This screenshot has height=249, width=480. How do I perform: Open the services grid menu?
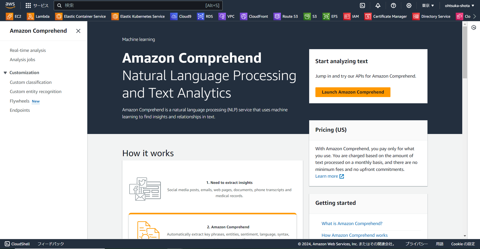click(37, 5)
